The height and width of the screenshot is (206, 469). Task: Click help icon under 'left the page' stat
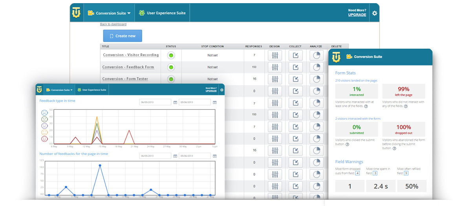click(405, 106)
